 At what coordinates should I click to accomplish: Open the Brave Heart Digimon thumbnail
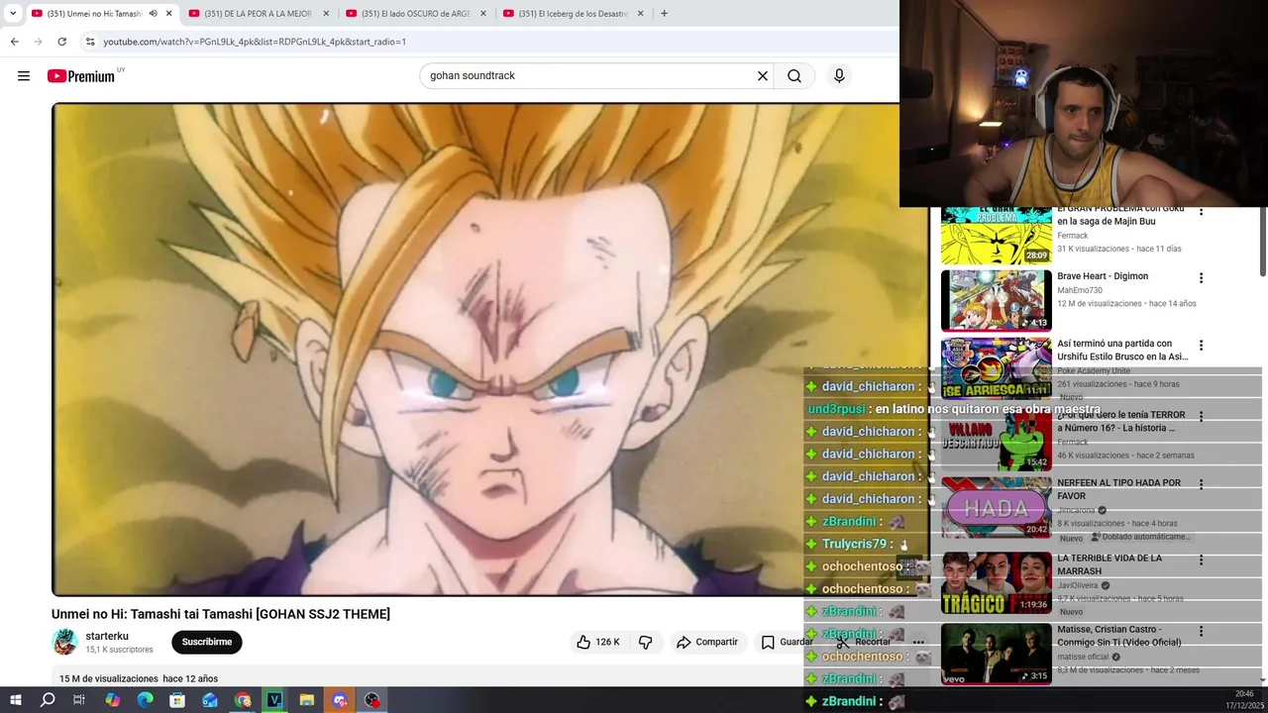click(996, 300)
